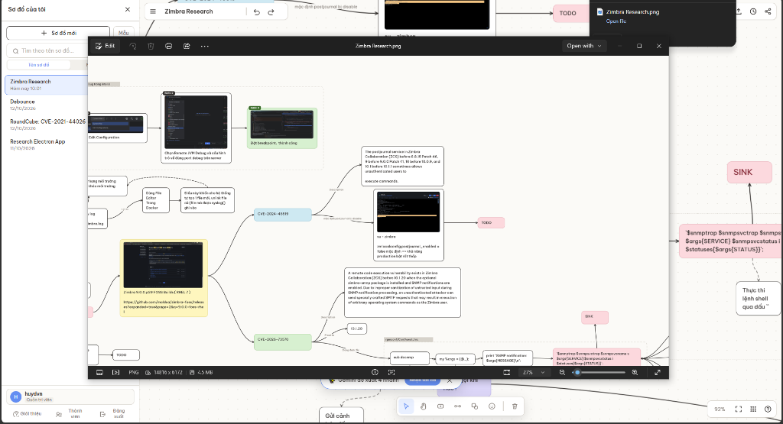Select the hand pan tool
Image resolution: width=783 pixels, height=424 pixels.
coord(424,406)
